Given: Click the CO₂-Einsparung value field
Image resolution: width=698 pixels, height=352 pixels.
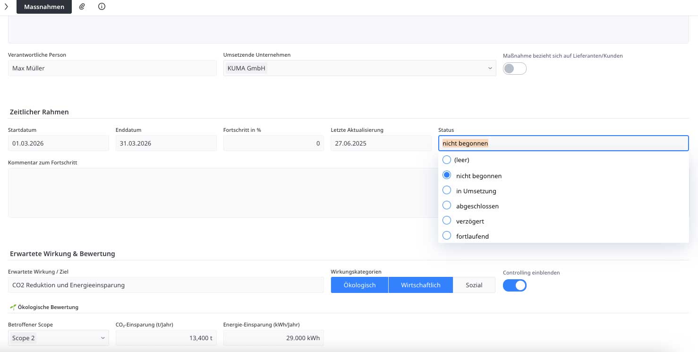Looking at the screenshot, I should pos(166,338).
